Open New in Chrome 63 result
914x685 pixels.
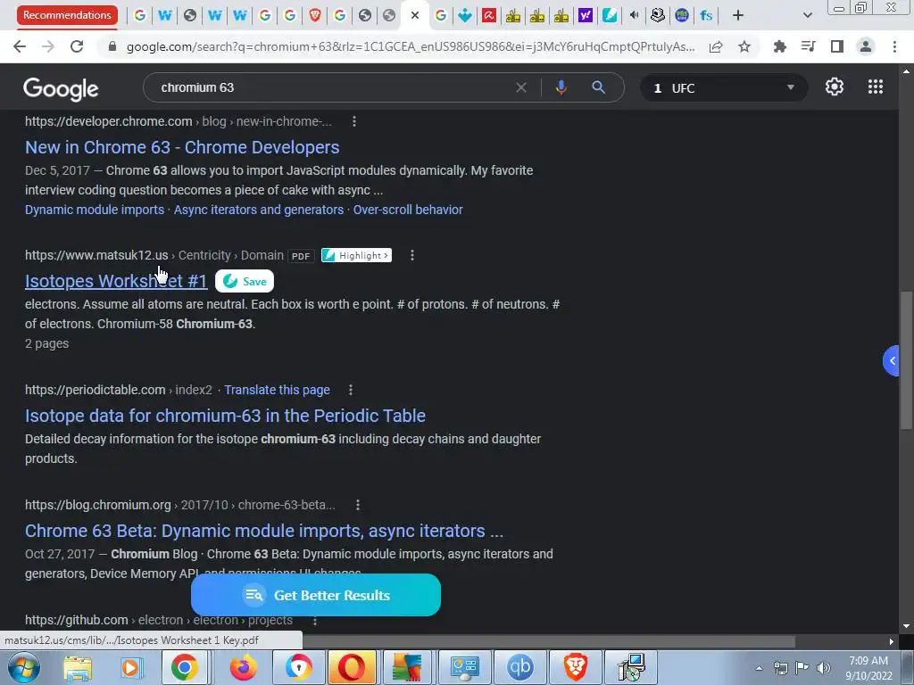point(182,147)
